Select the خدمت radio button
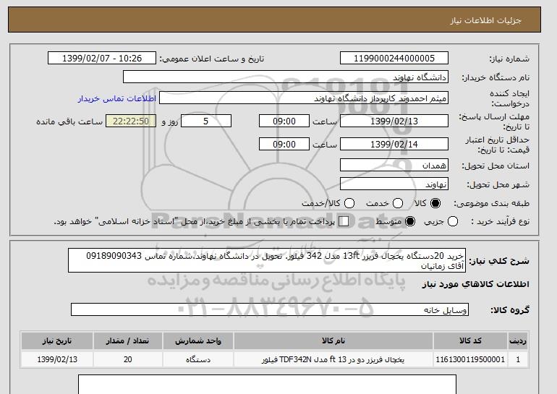This screenshot has width=557, height=394. (398, 203)
